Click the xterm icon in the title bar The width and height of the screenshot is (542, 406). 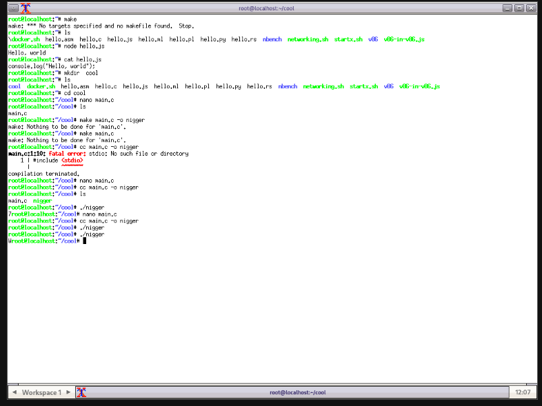[26, 8]
